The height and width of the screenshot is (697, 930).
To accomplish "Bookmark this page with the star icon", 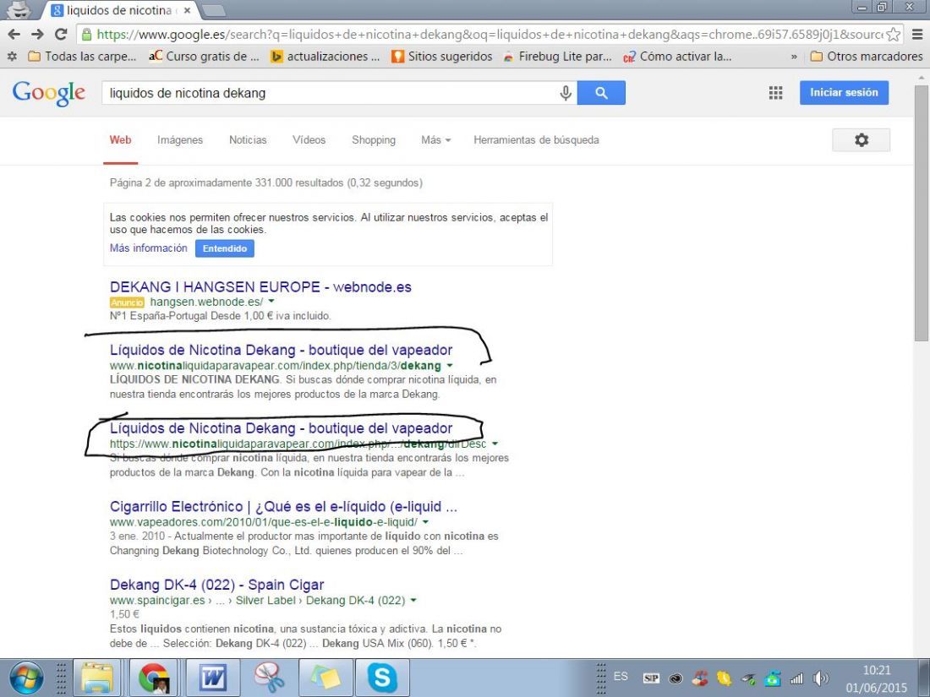I will [893, 35].
